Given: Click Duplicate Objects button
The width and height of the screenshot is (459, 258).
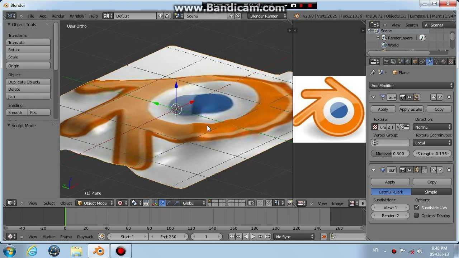Looking at the screenshot, I should click(28, 82).
